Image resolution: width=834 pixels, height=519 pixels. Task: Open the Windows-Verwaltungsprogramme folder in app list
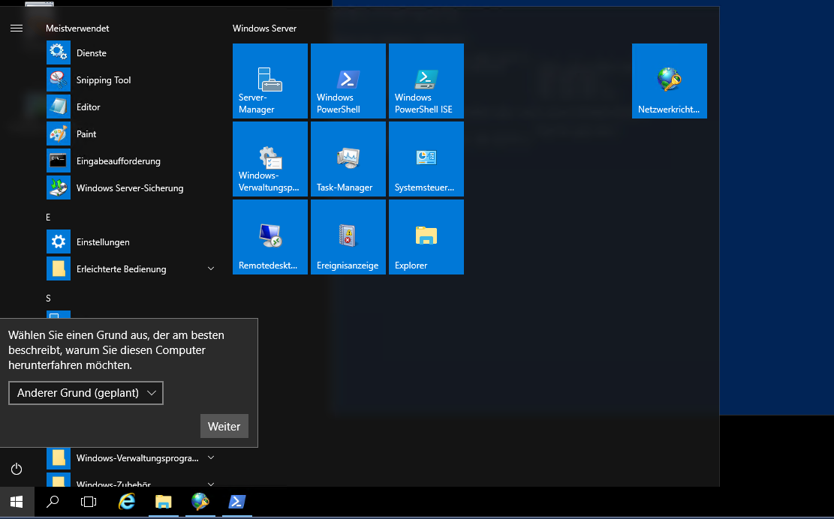(131, 458)
